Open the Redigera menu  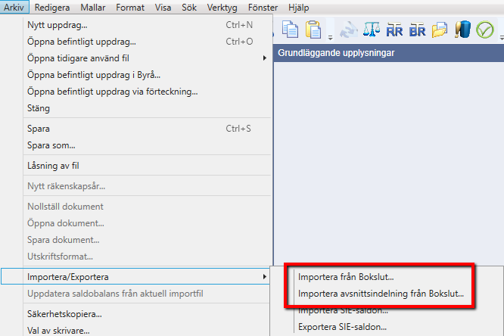(x=52, y=7)
